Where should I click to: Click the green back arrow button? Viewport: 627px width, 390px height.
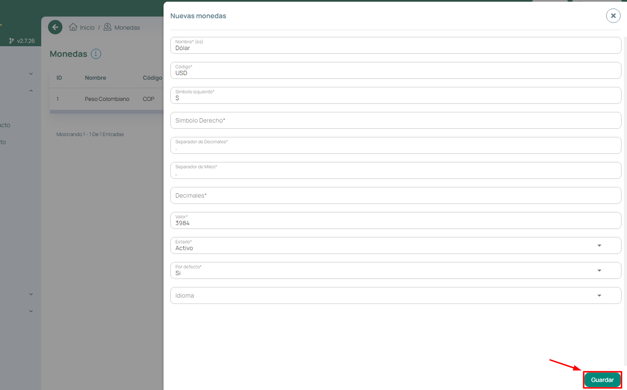coord(55,27)
